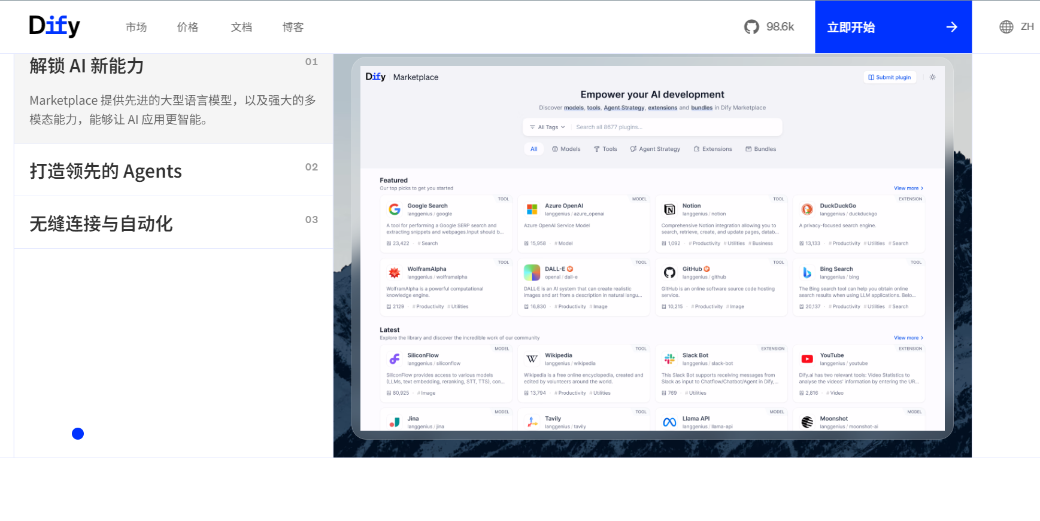The image size is (1040, 521).
Task: Expand 无缝连接与自动化 section
Action: (x=174, y=223)
